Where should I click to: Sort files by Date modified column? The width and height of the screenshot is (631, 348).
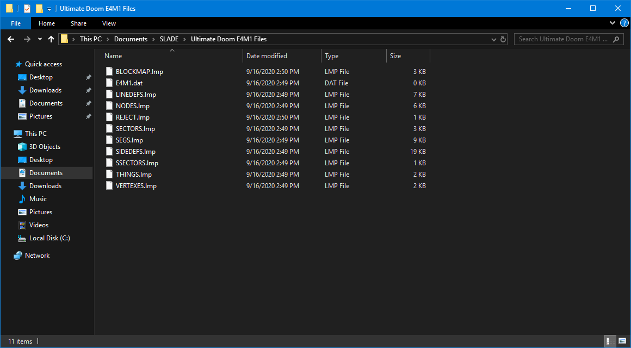click(x=282, y=56)
